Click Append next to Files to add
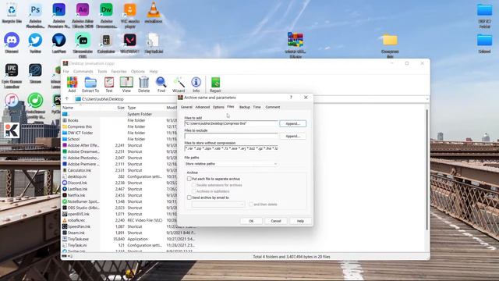 click(x=293, y=123)
